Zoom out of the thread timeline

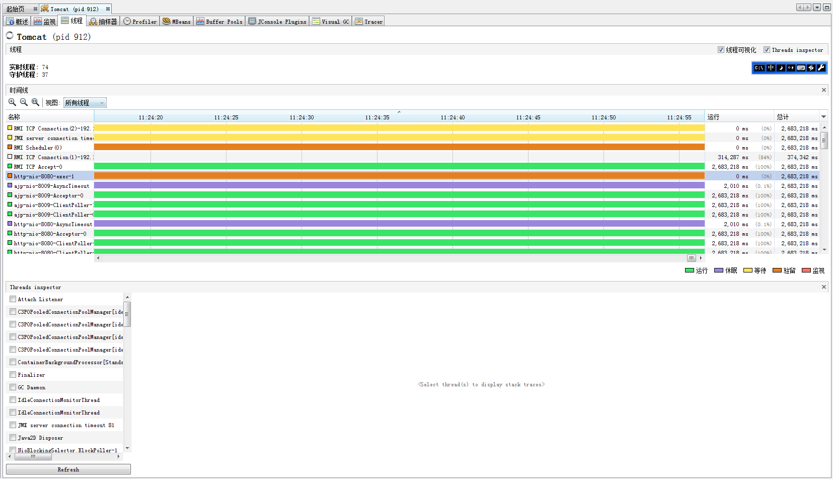[x=24, y=102]
